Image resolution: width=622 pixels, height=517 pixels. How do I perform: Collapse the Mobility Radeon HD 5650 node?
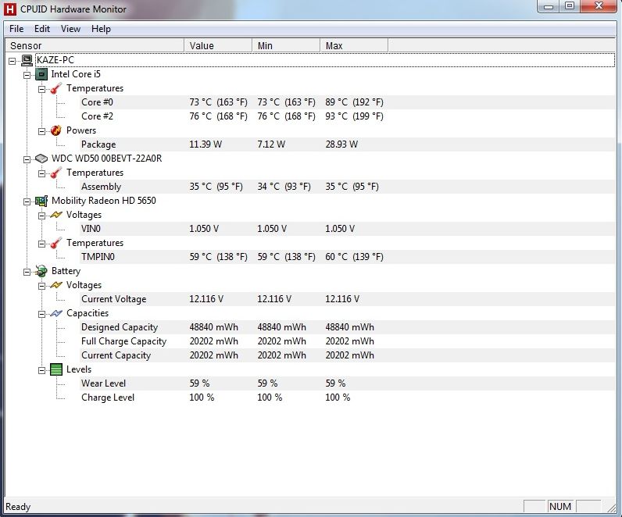pos(27,201)
